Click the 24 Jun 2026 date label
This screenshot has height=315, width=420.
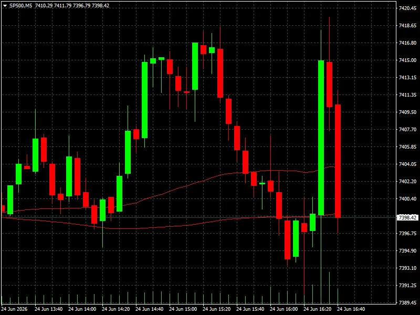[15, 309]
